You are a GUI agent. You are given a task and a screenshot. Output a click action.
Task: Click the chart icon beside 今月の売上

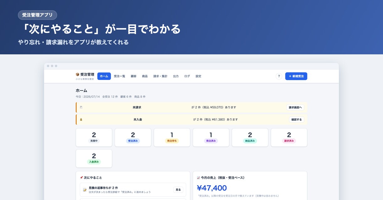(x=198, y=178)
